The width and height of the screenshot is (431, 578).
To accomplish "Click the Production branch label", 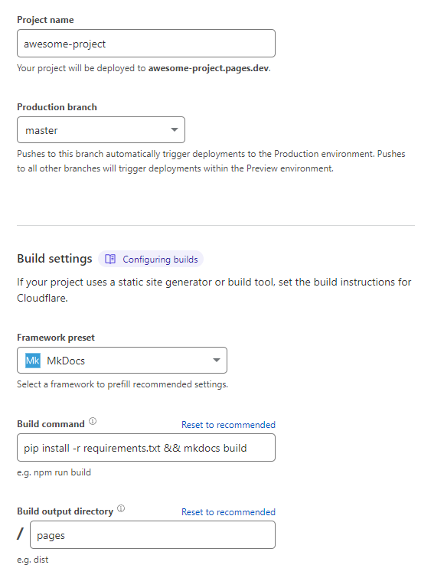I will (57, 107).
